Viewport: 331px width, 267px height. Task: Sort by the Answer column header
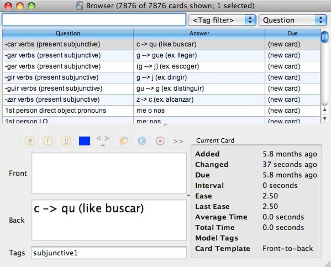[199, 33]
